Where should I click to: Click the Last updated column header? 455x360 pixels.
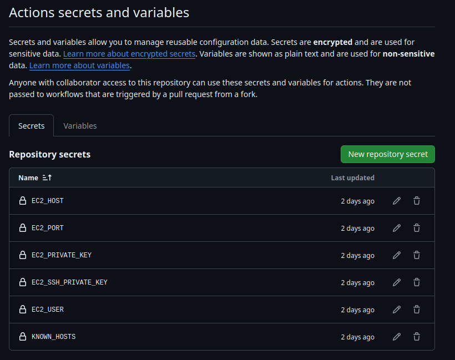coord(353,178)
